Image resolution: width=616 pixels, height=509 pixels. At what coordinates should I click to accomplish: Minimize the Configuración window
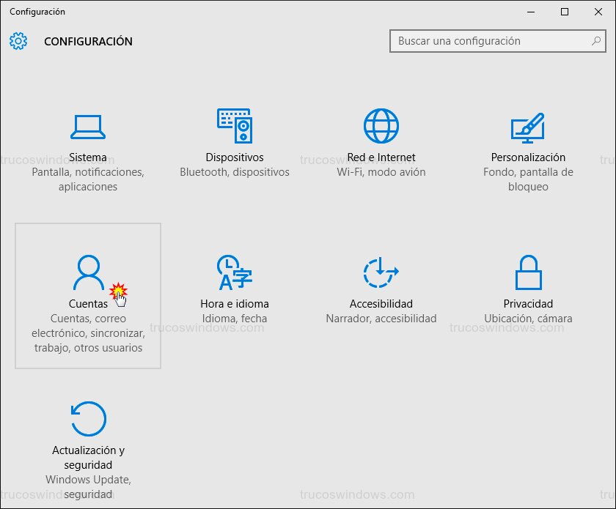point(531,12)
